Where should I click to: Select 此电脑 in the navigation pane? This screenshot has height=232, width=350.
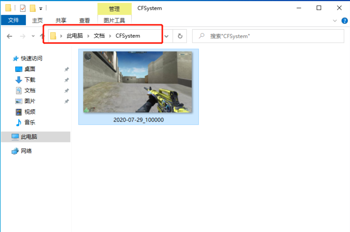click(x=36, y=137)
